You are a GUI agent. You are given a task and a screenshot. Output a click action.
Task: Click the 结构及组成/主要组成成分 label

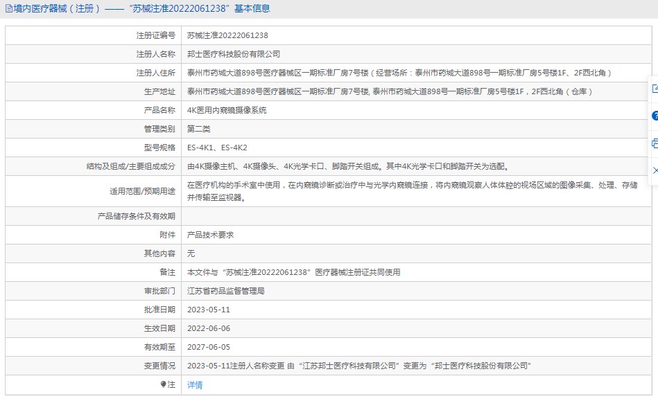[131, 166]
